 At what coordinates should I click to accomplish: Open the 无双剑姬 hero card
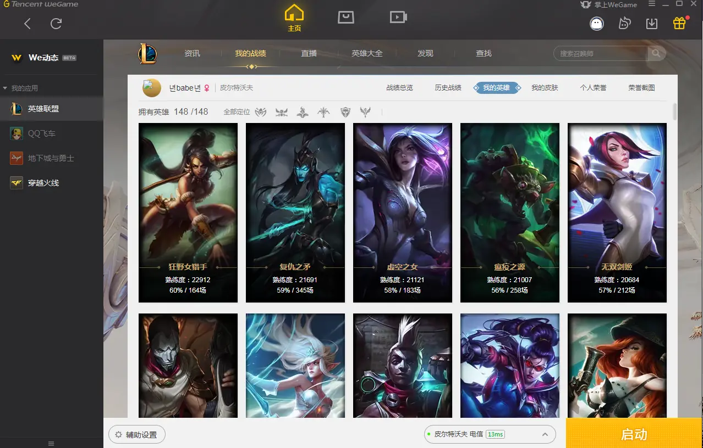pyautogui.click(x=617, y=212)
